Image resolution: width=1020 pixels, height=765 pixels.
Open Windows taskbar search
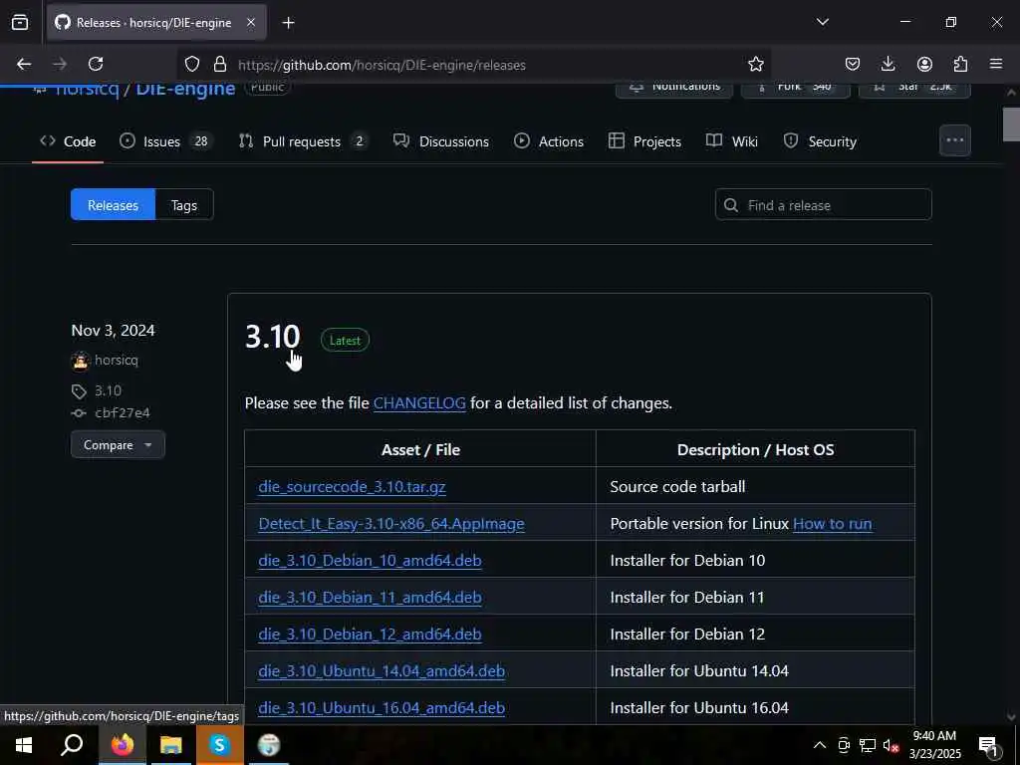point(72,745)
